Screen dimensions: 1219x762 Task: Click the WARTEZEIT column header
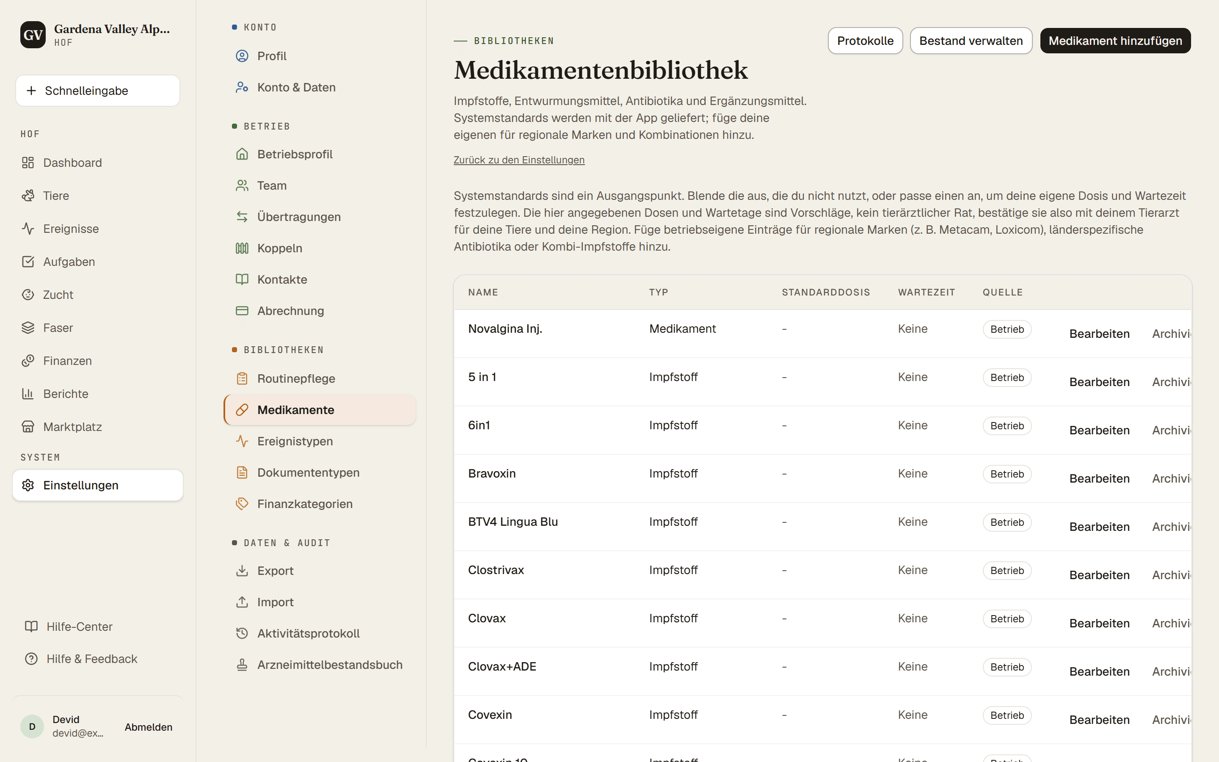tap(927, 292)
